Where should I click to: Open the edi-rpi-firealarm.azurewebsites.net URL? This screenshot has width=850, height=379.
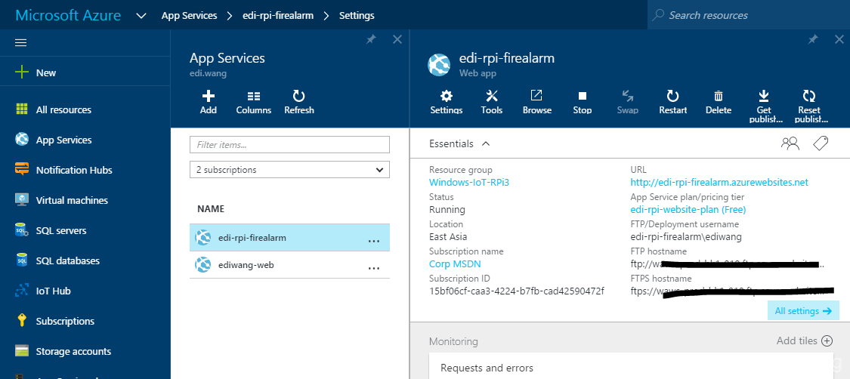pyautogui.click(x=719, y=183)
